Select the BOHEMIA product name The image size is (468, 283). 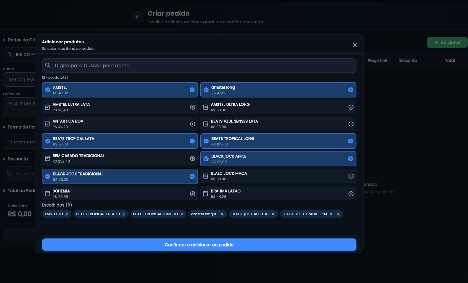click(x=61, y=191)
